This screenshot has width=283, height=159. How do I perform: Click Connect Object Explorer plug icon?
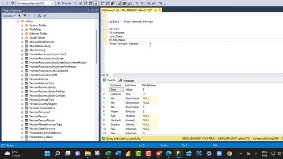tap(19, 16)
